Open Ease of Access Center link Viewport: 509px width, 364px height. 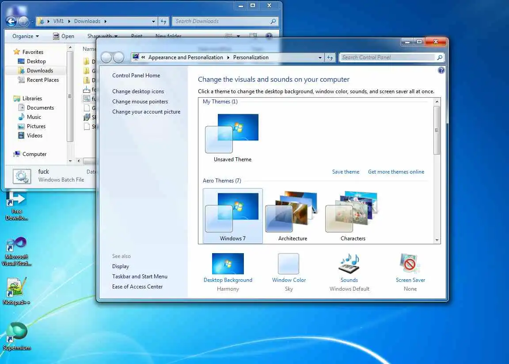coord(137,287)
